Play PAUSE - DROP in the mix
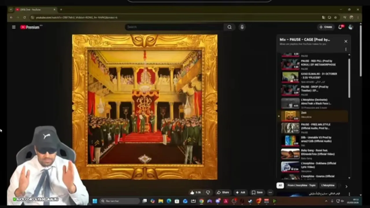This screenshot has width=370, height=208. point(314,90)
